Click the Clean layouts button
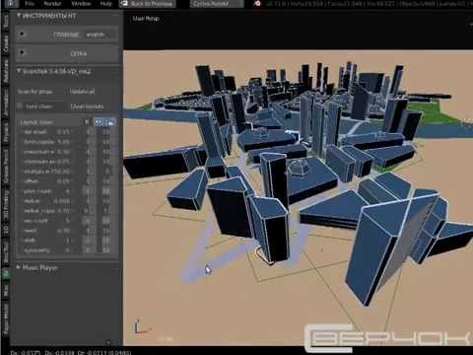Viewport: 473px width, 355px height. (87, 106)
